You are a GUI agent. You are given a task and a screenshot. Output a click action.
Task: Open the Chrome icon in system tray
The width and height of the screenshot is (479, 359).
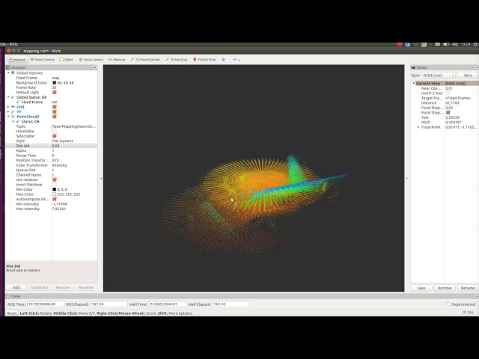pos(407,45)
